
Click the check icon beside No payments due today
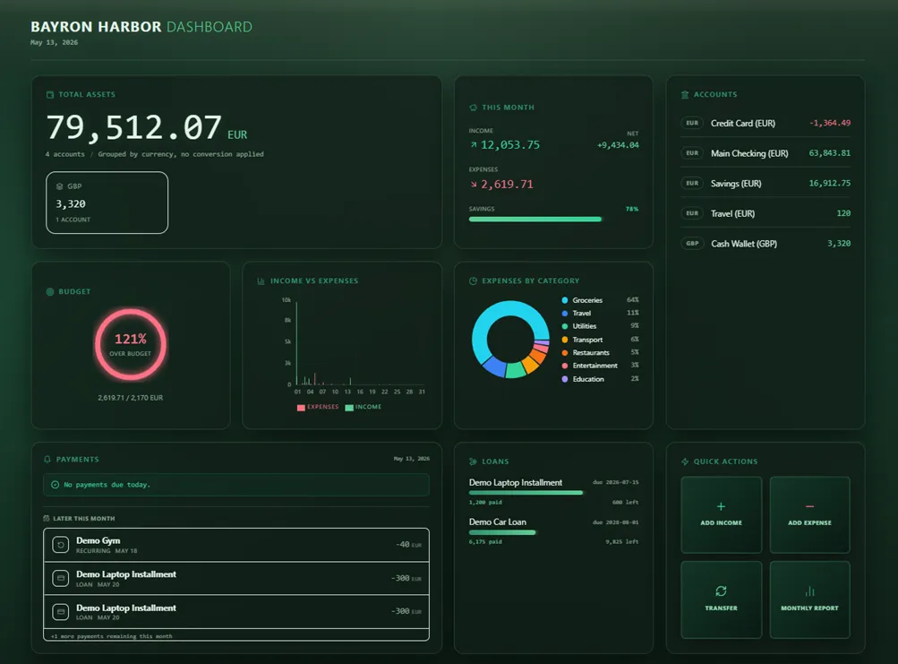[55, 485]
